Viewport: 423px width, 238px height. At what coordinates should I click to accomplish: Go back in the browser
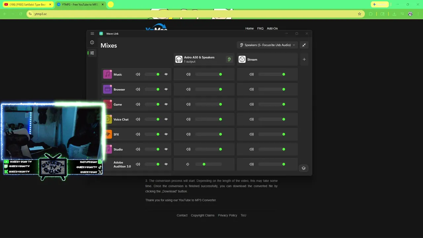(5, 14)
